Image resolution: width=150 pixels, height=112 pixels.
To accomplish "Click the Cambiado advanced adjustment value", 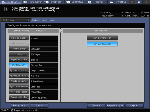I will [44, 87].
